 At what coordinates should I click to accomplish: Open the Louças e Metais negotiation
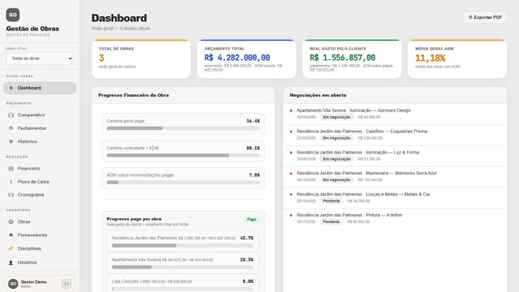(x=395, y=198)
